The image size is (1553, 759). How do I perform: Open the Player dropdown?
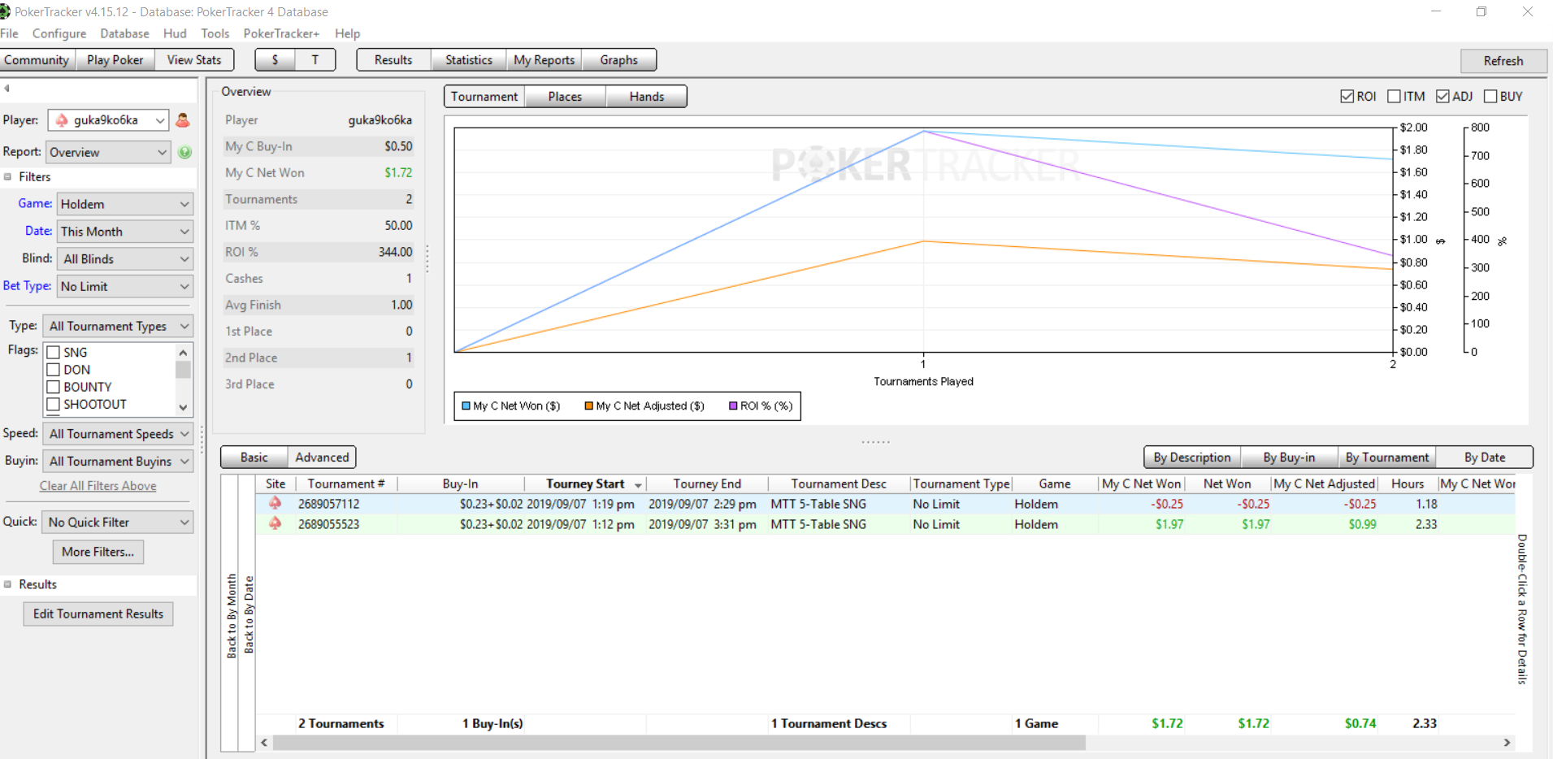point(108,120)
